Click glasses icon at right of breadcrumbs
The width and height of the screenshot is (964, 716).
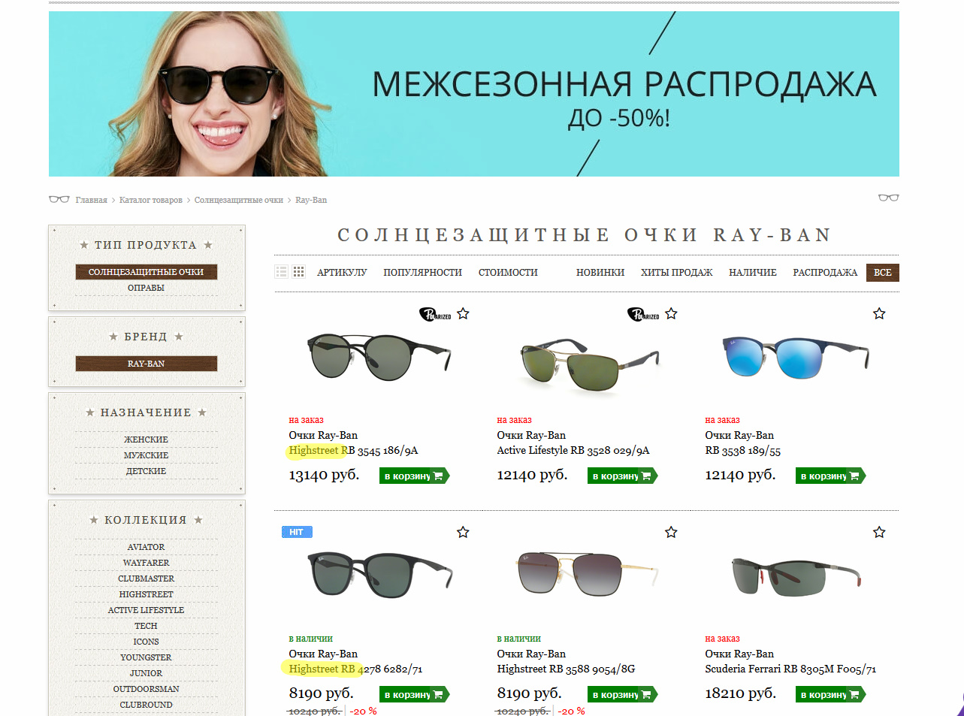pos(888,198)
